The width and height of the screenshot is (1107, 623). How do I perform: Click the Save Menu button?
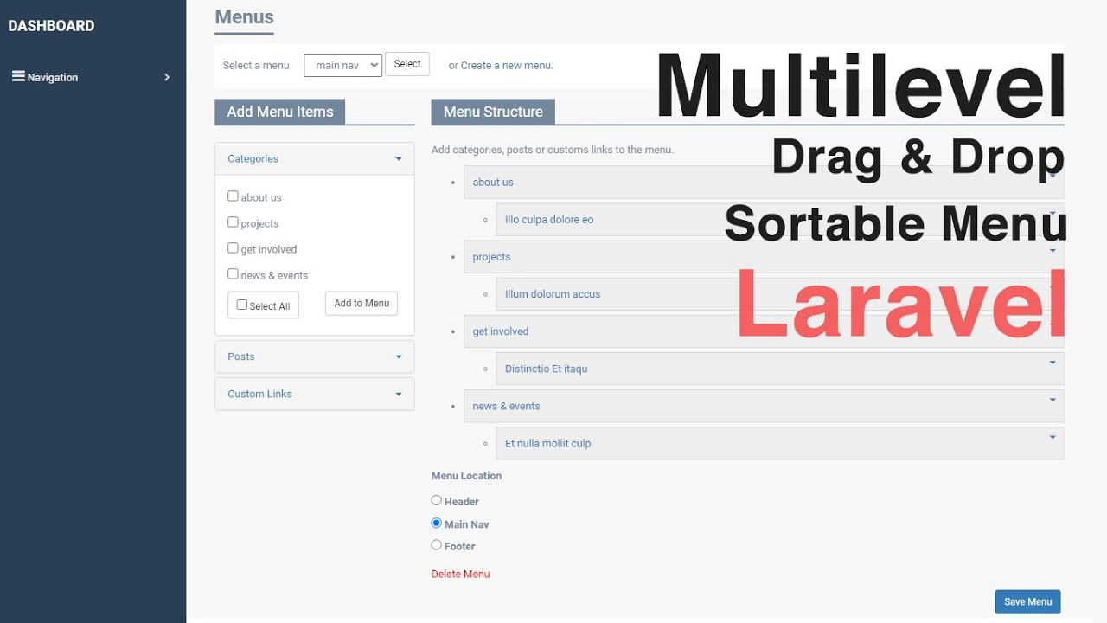[1027, 602]
